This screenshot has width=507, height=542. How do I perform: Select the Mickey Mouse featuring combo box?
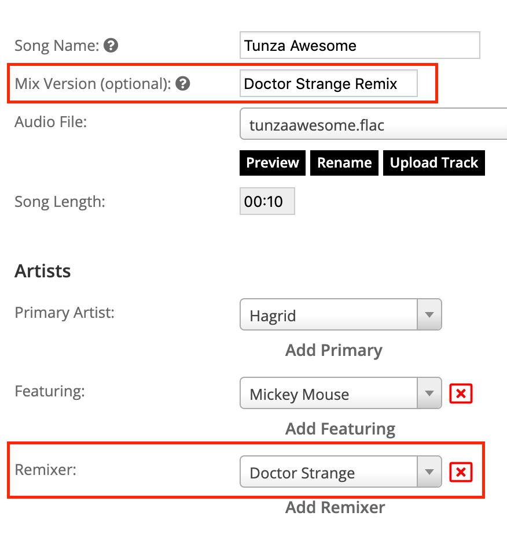[x=340, y=393]
